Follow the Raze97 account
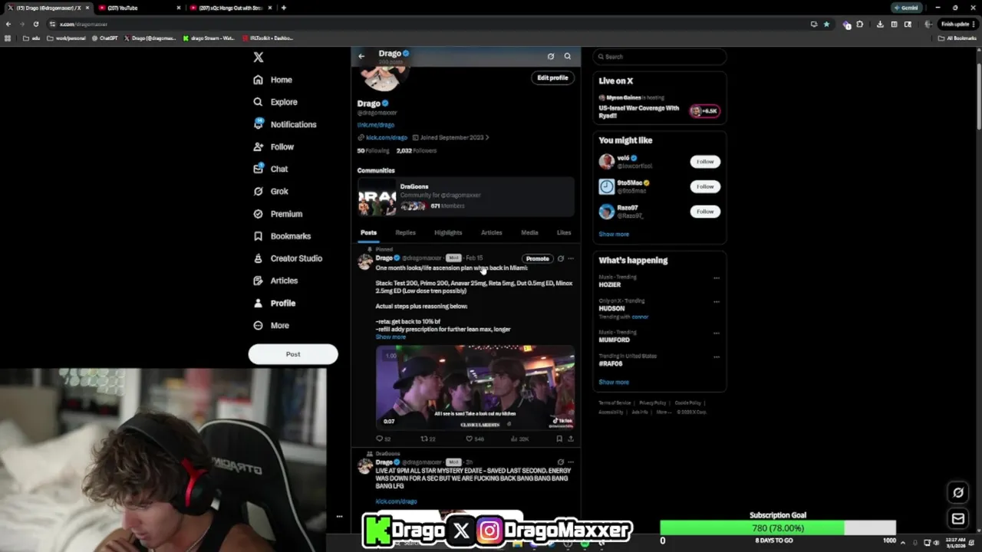982x552 pixels. click(705, 212)
